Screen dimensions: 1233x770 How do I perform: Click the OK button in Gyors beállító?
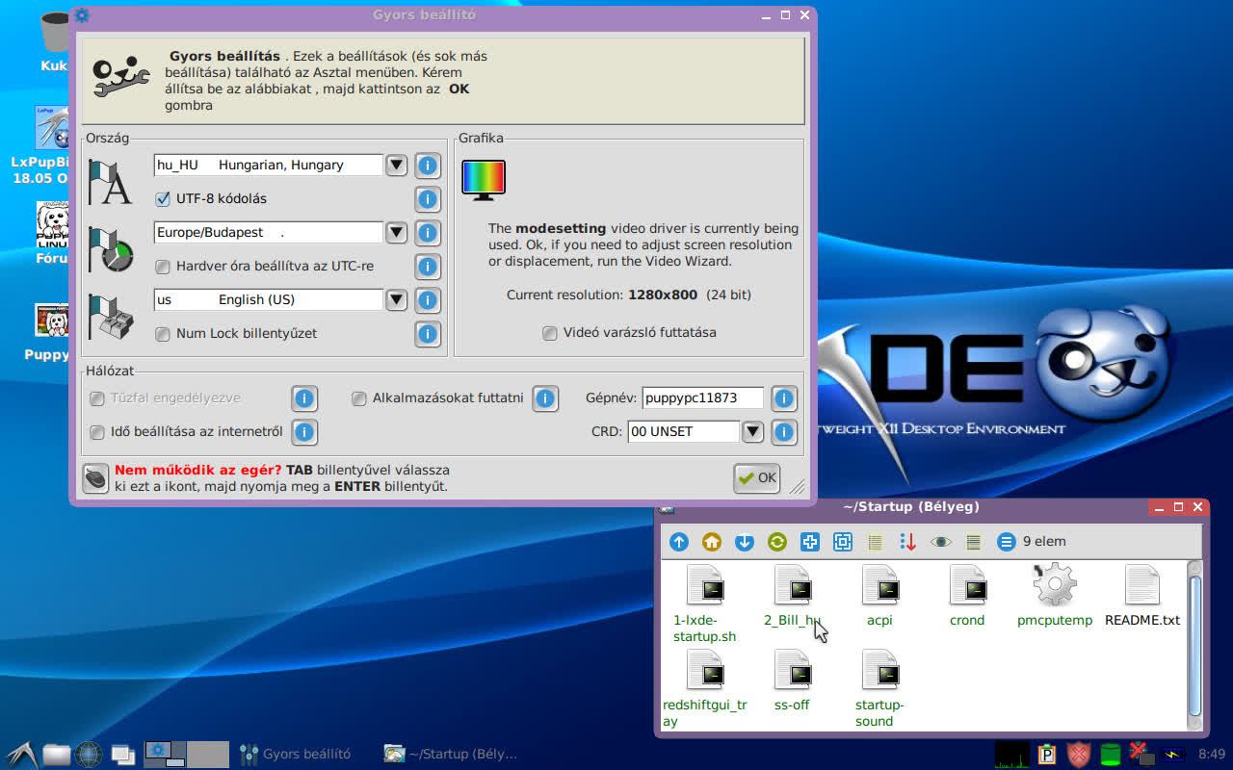[757, 478]
